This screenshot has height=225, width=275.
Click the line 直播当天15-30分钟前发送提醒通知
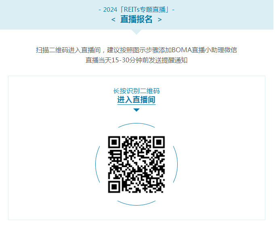coord(136,60)
